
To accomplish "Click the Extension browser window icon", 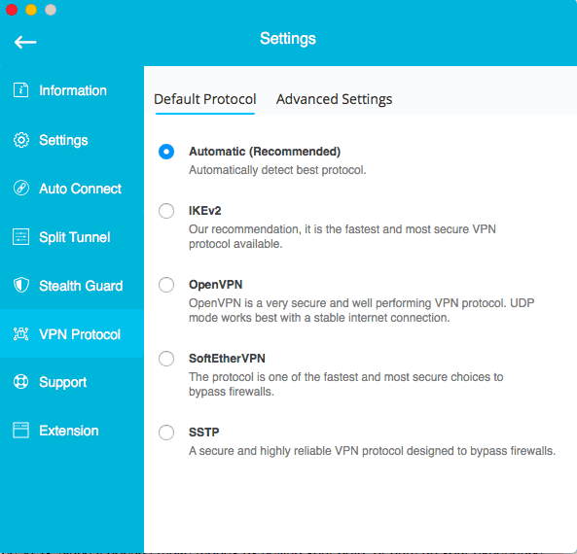I will click(x=21, y=431).
